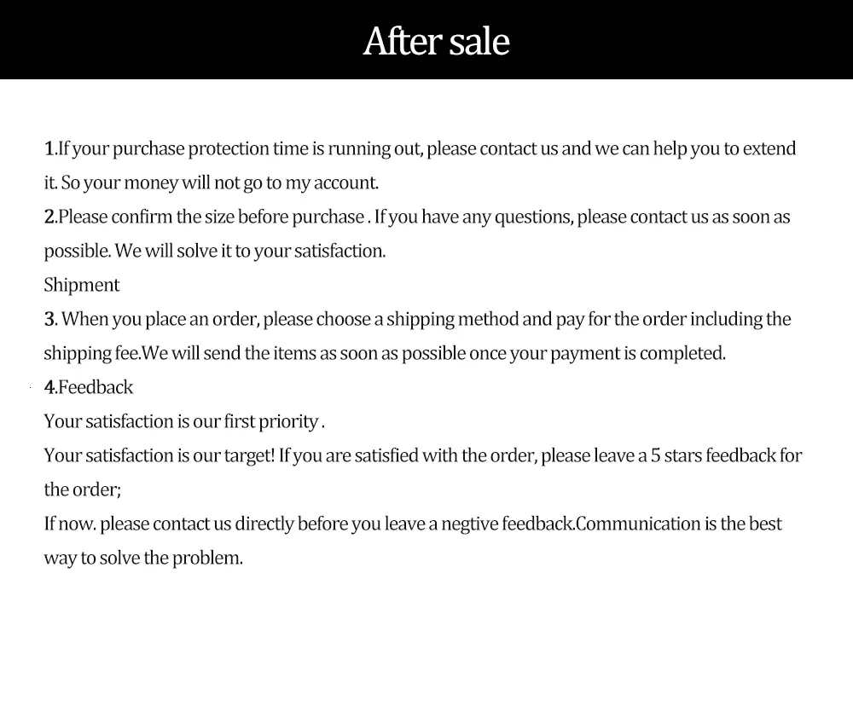
Task: Click the 'Shipment' subheading text
Action: 82,285
